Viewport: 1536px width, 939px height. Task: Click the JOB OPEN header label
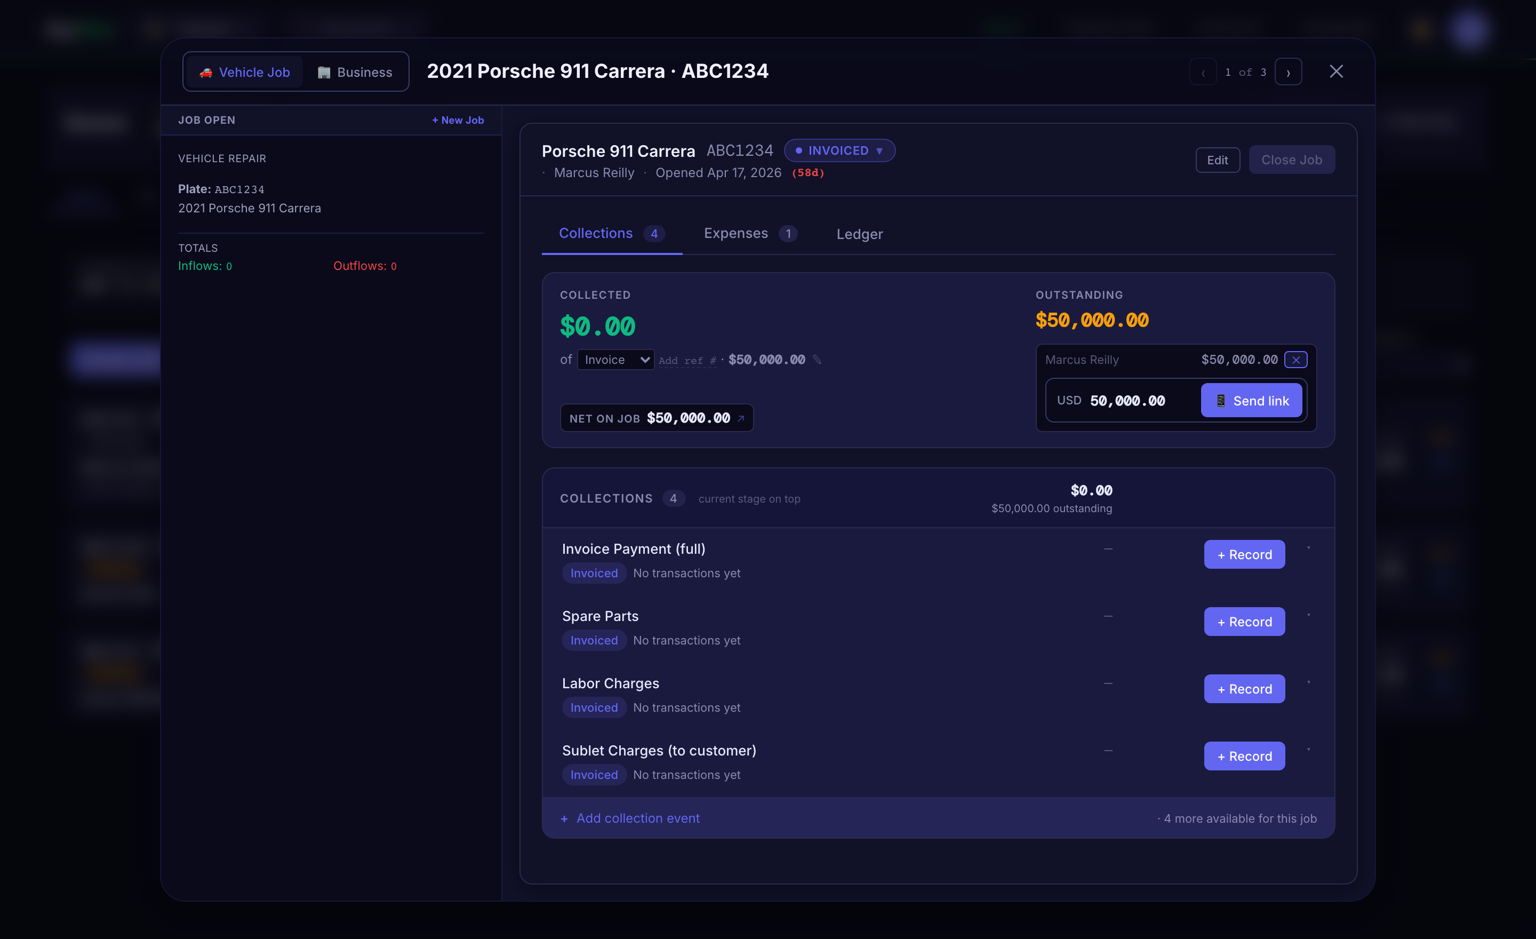[x=207, y=121]
